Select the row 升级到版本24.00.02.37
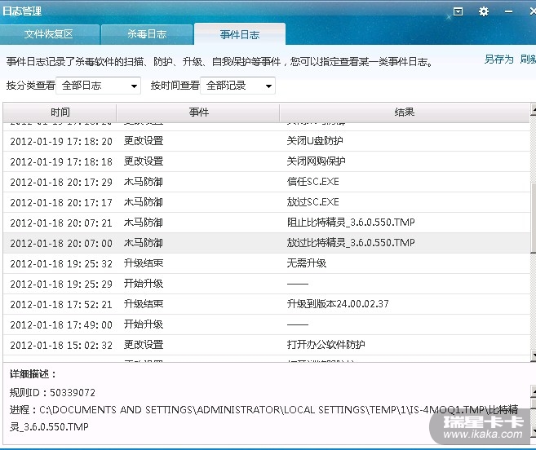 [266, 304]
